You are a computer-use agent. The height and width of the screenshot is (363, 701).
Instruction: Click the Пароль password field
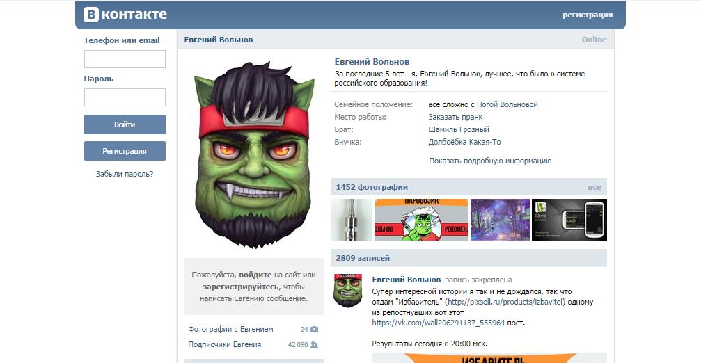tap(125, 97)
